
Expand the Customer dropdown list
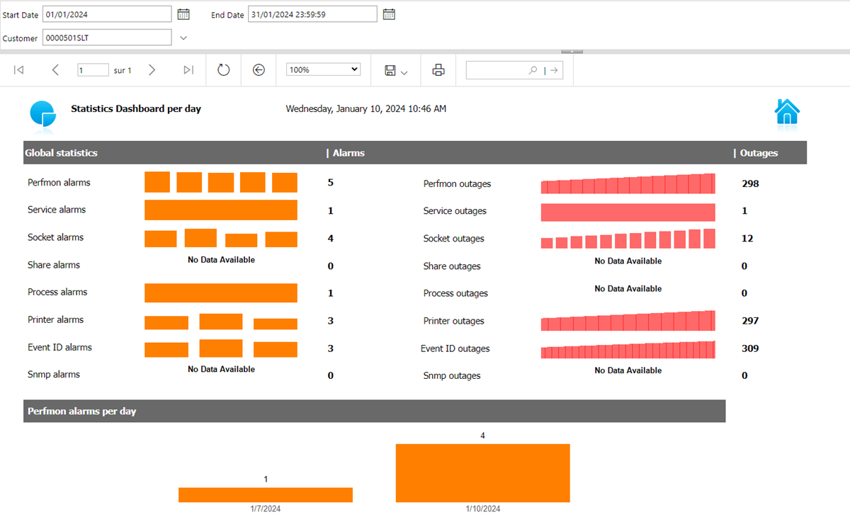183,38
